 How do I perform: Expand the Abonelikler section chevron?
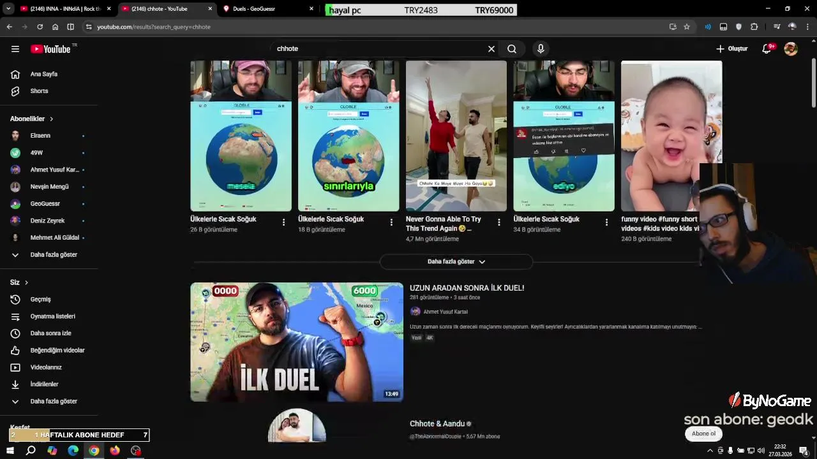pyautogui.click(x=52, y=119)
